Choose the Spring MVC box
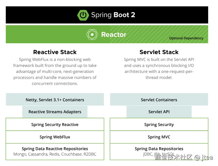This screenshot has width=218, height=166. (159, 137)
